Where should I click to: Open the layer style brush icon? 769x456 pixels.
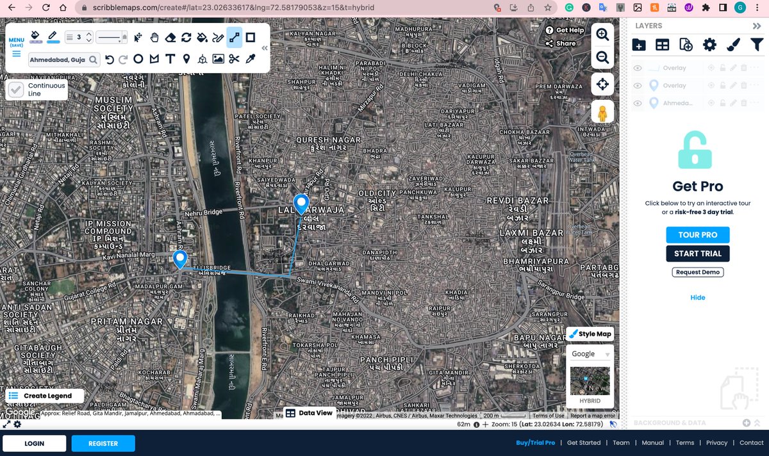733,45
